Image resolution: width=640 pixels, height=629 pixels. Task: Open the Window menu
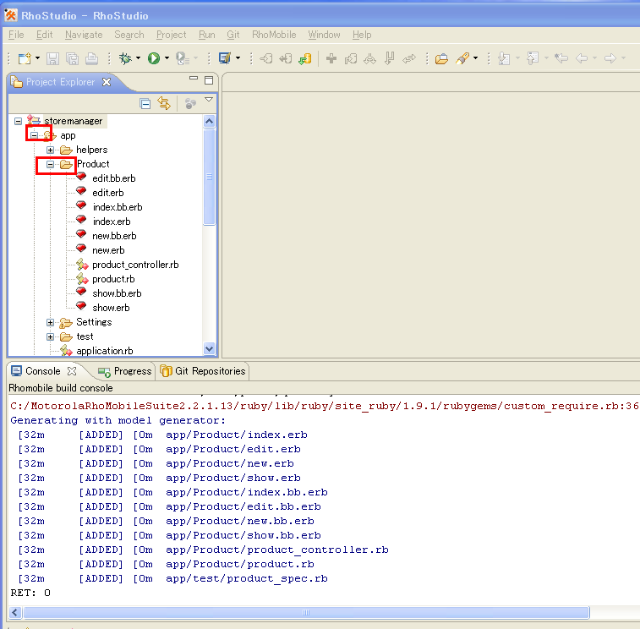[x=324, y=35]
